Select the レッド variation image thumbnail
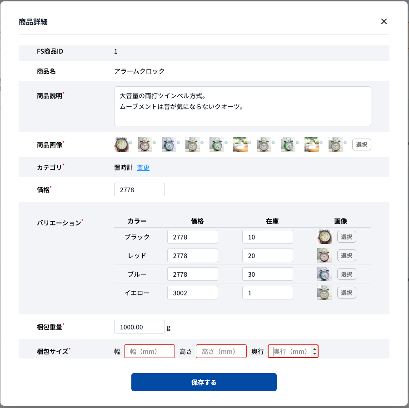Image resolution: width=409 pixels, height=408 pixels. pos(324,255)
